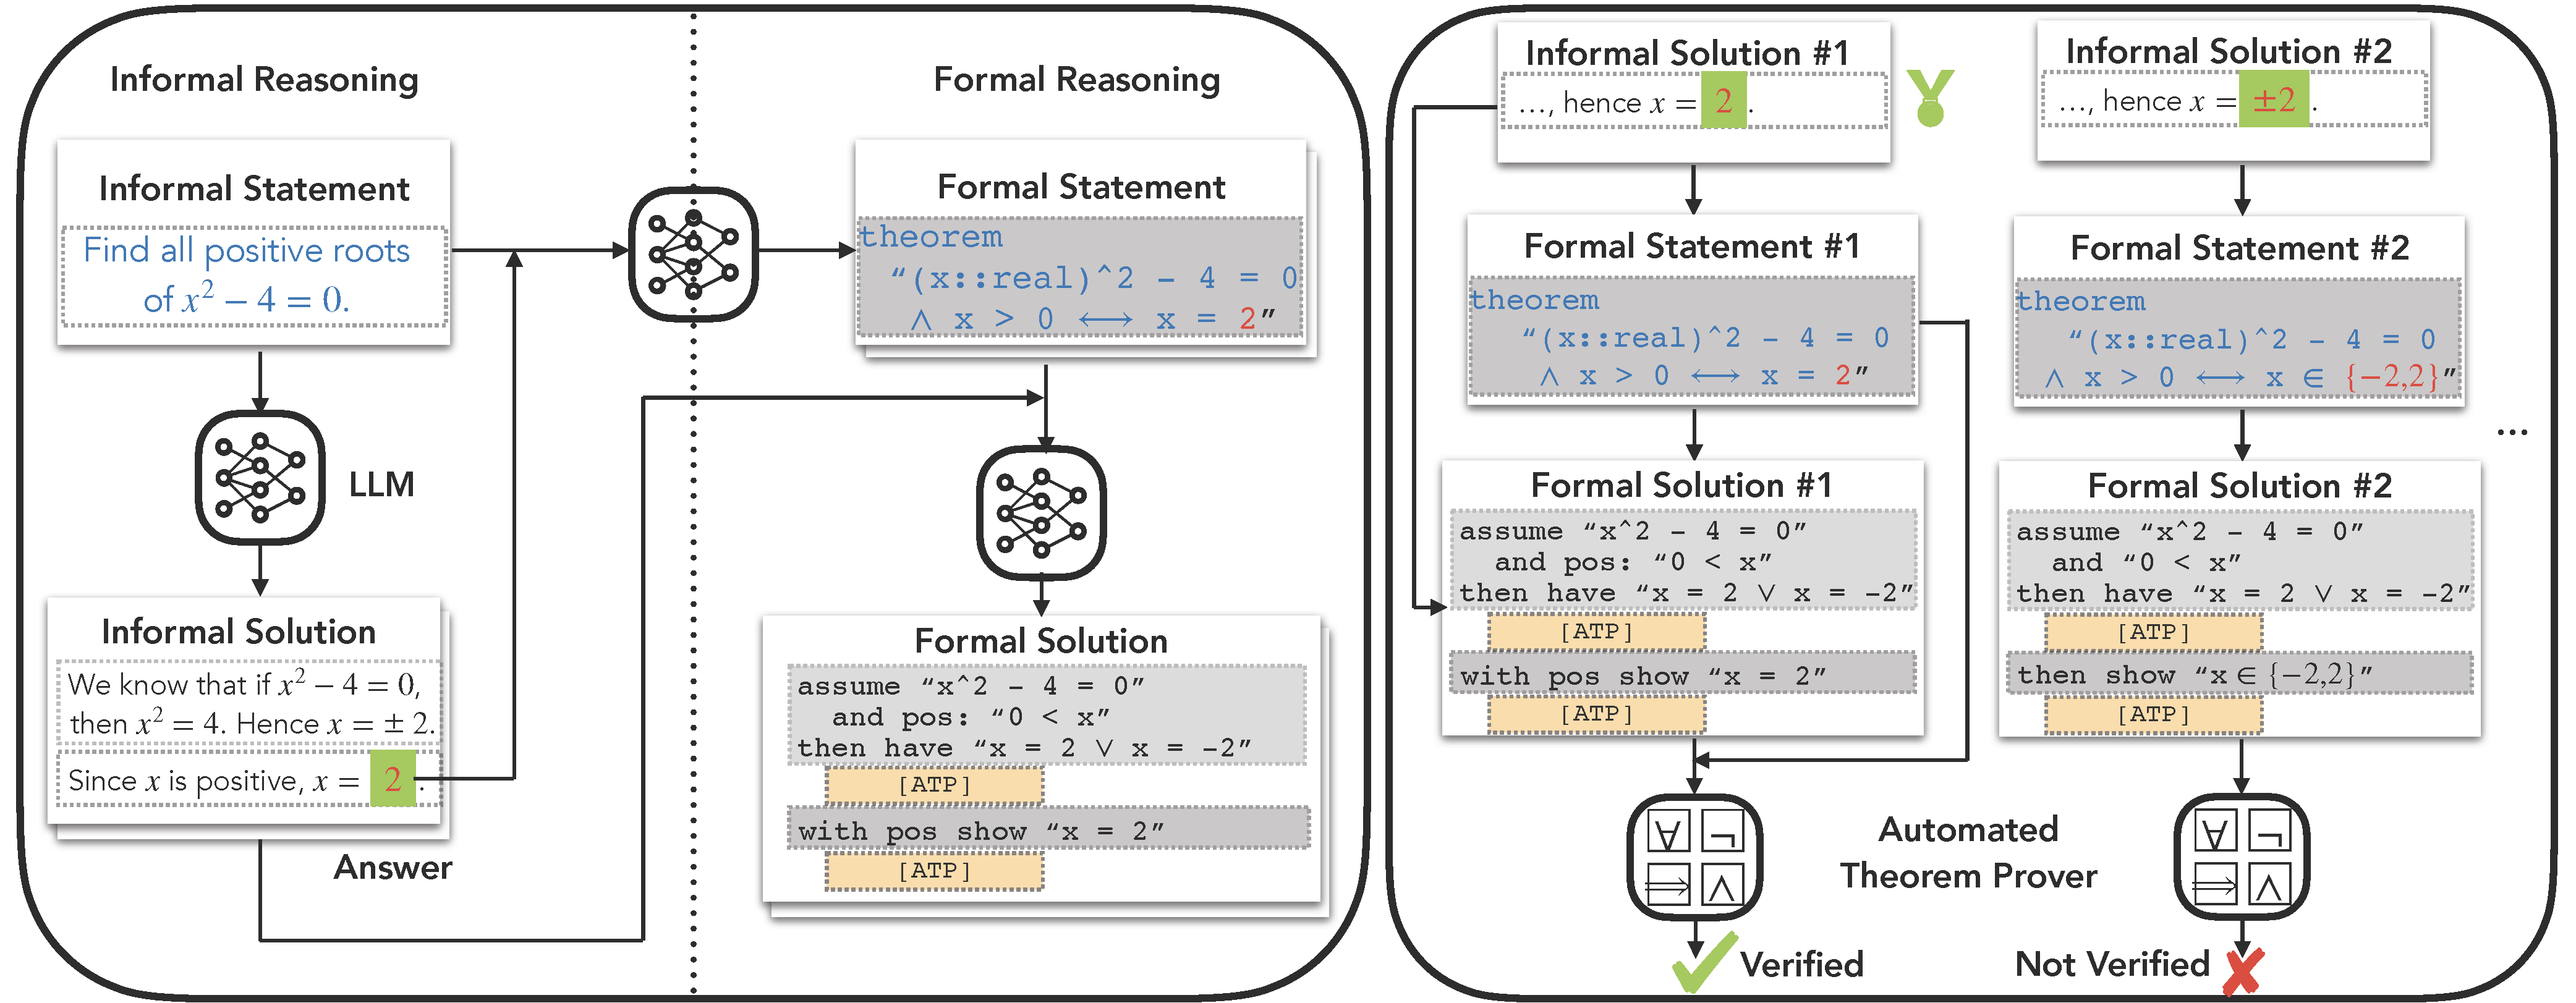Click the red X mark on Informal Solution #2
This screenshot has height=1003, width=2576.
(2251, 968)
